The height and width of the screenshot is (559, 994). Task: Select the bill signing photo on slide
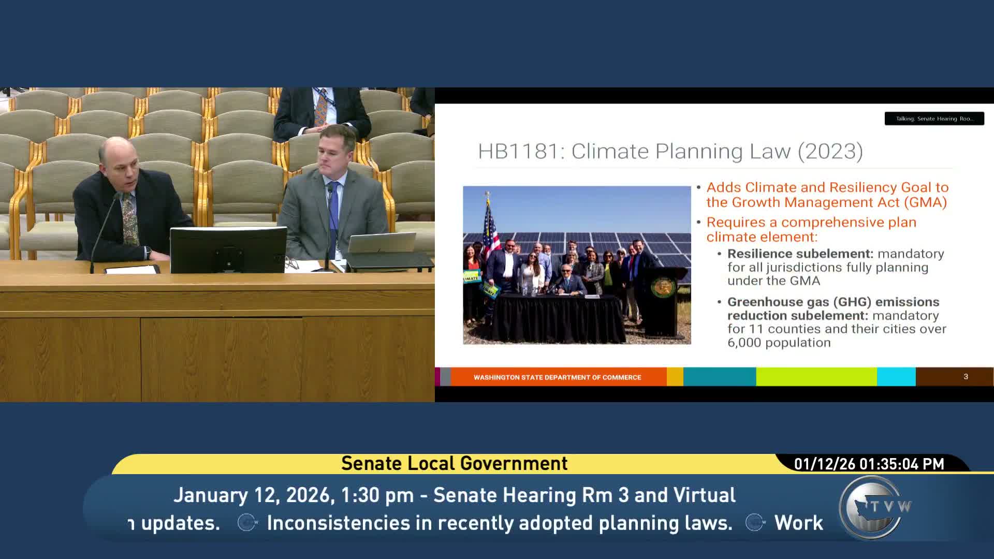[x=577, y=265]
